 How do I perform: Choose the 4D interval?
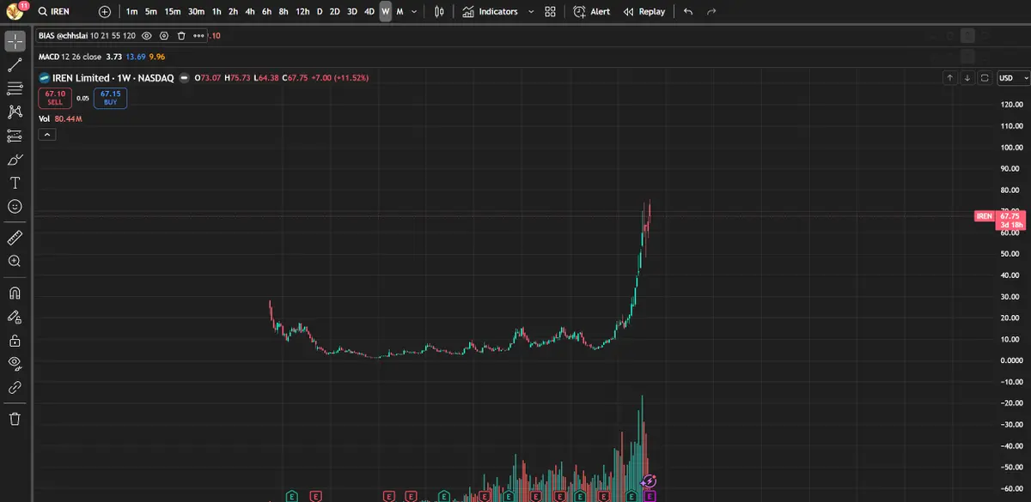point(369,12)
